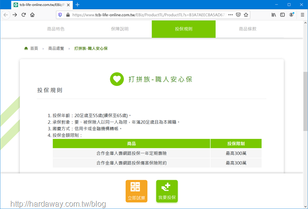Go back to the previous page

point(6,15)
